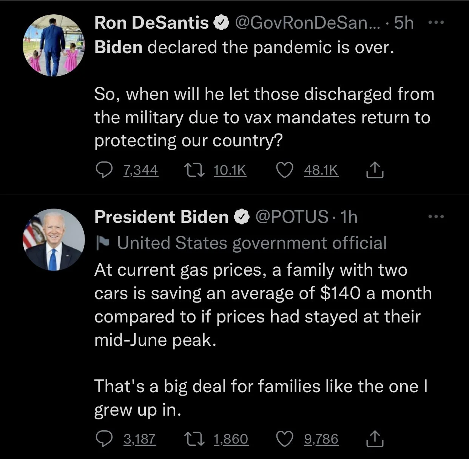Like the Ron DeSantis tweet
469x459 pixels.
[284, 170]
